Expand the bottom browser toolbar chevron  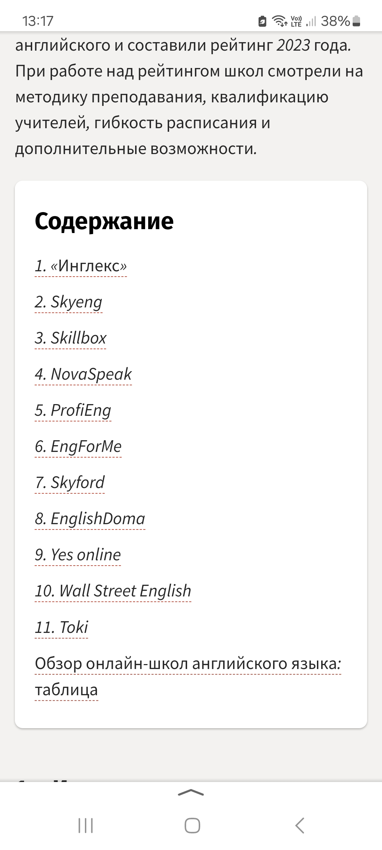click(x=191, y=793)
